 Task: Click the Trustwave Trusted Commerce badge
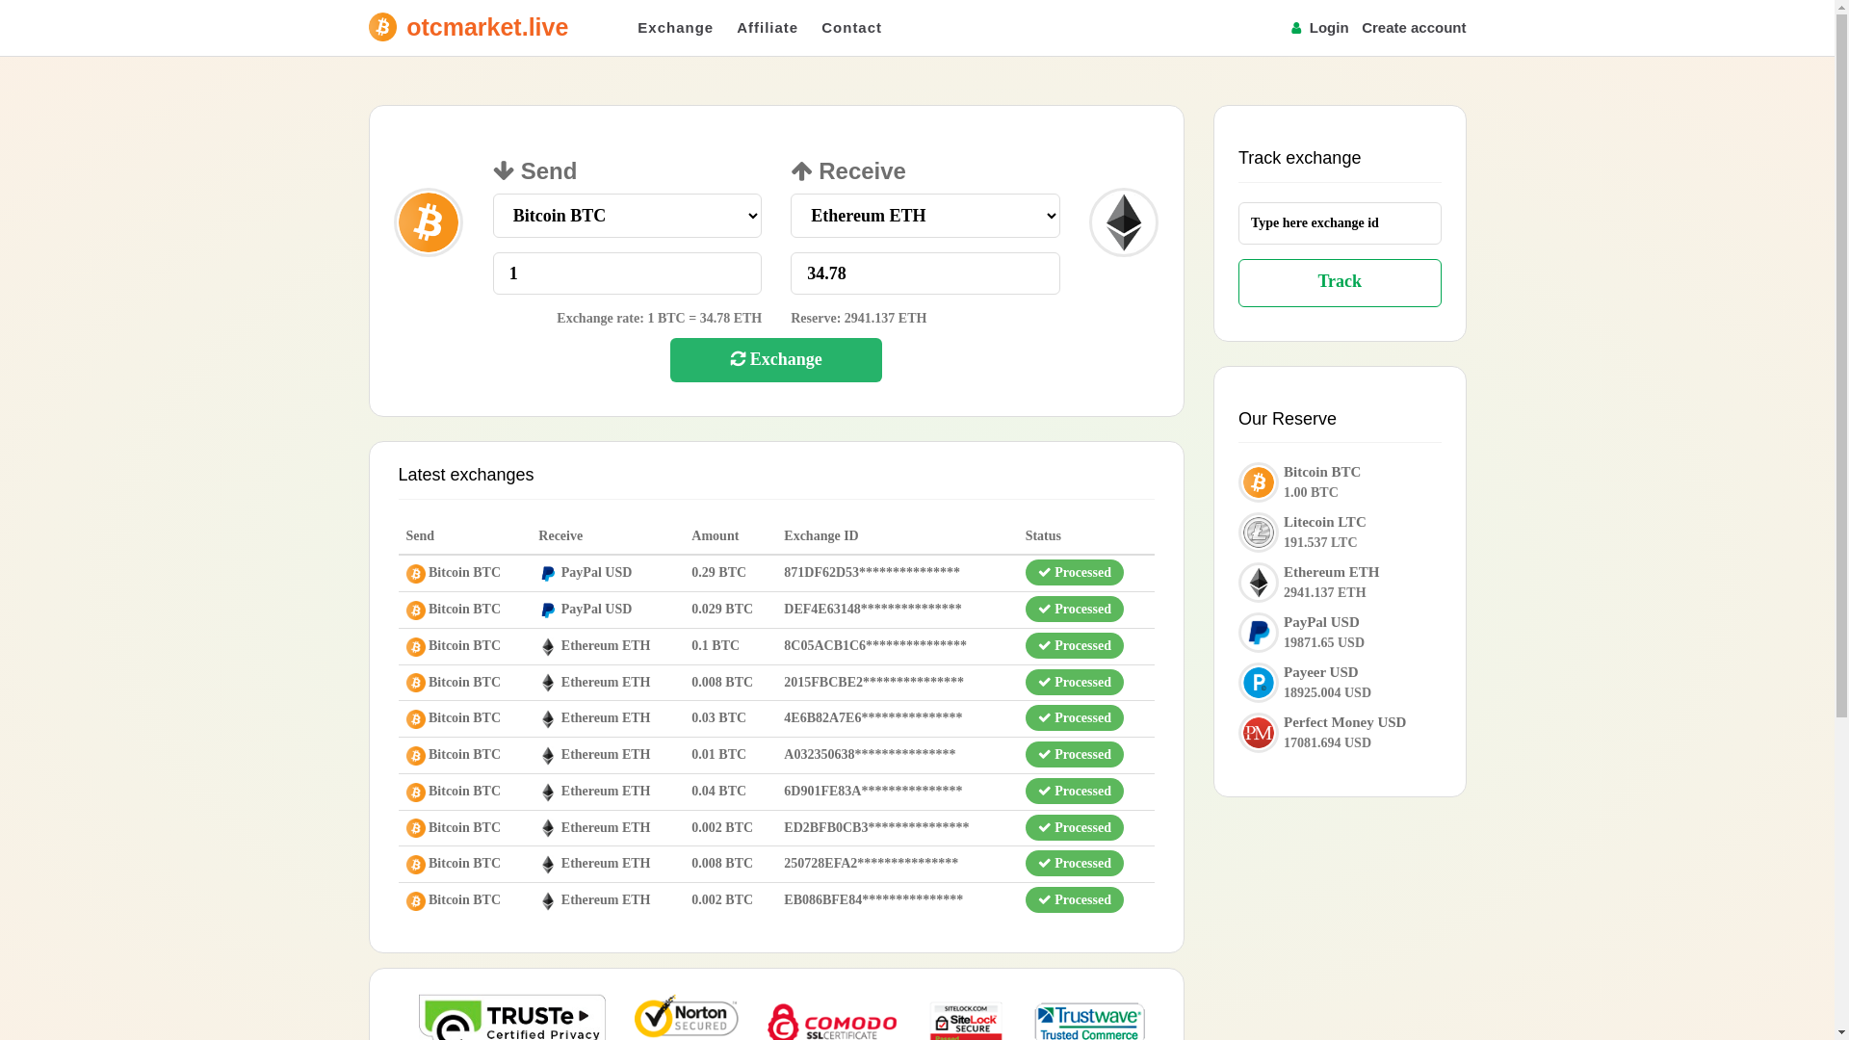pos(1090,1021)
